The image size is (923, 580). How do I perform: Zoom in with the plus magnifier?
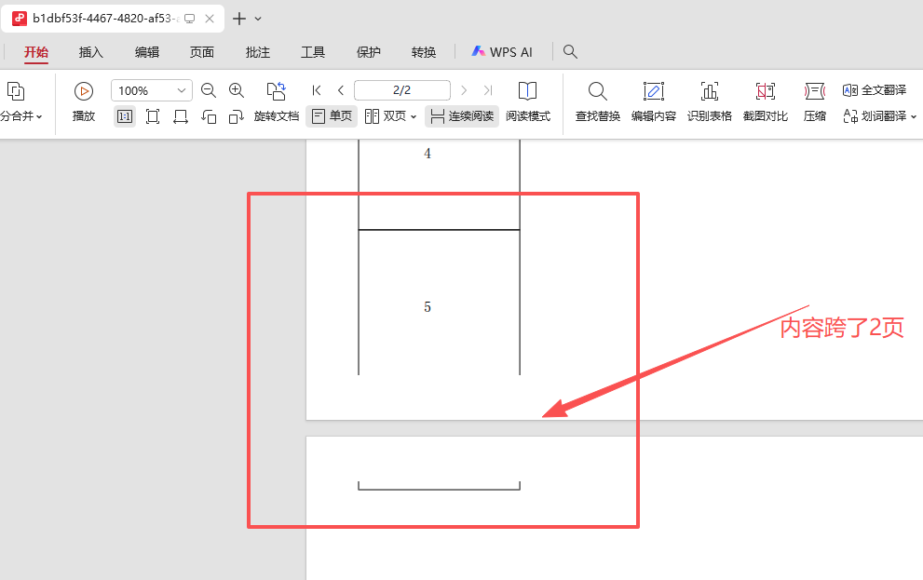(237, 90)
